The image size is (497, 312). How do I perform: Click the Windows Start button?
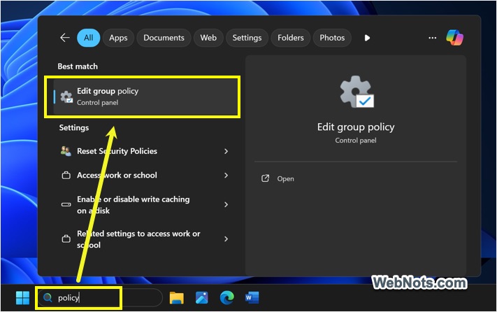[x=22, y=298]
